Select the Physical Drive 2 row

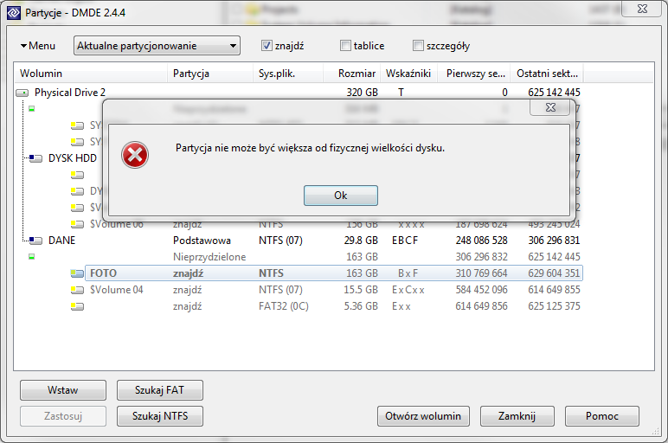[299, 93]
